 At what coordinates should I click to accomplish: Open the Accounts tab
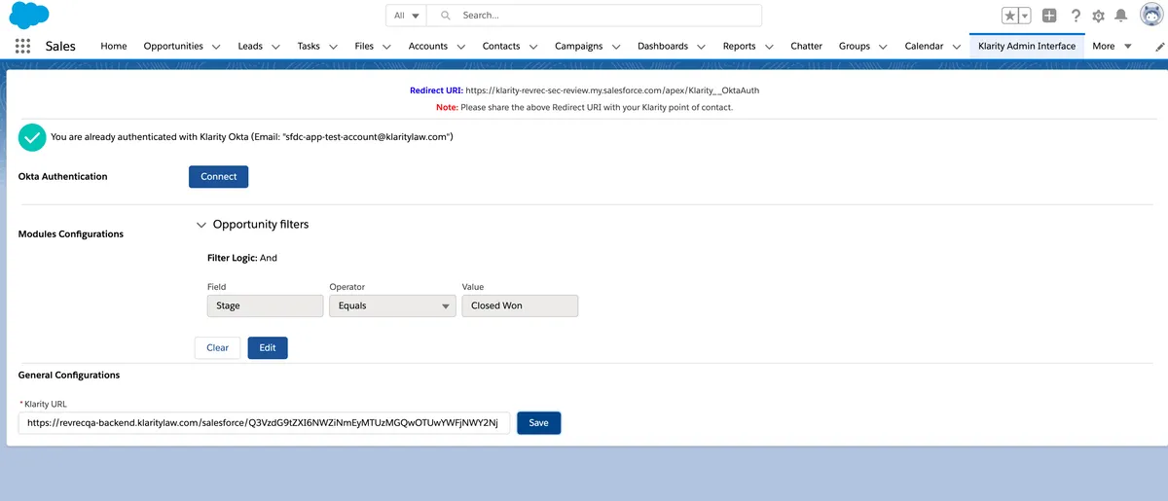tap(428, 46)
